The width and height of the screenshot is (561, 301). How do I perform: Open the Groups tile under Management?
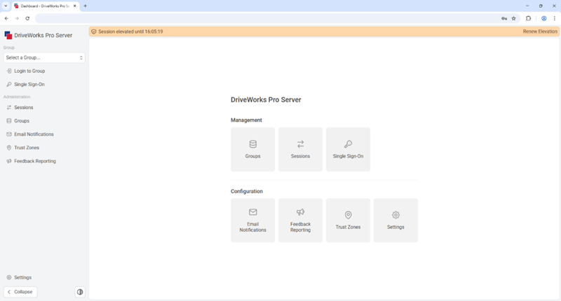pyautogui.click(x=252, y=149)
